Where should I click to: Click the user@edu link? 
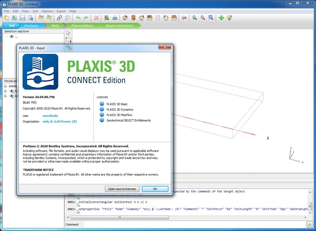[50, 116]
